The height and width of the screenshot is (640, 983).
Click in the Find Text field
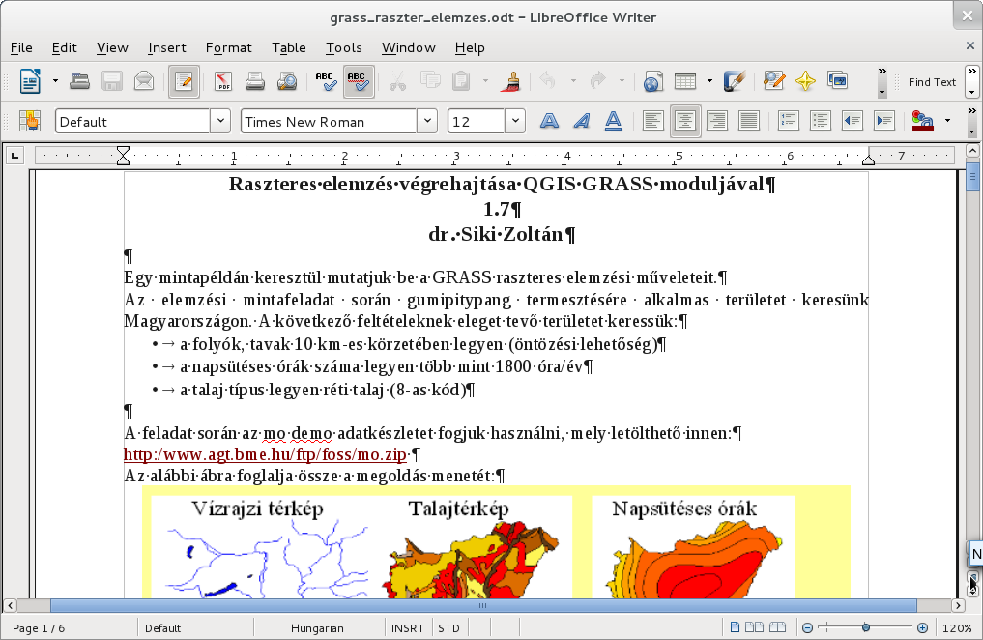tap(932, 82)
